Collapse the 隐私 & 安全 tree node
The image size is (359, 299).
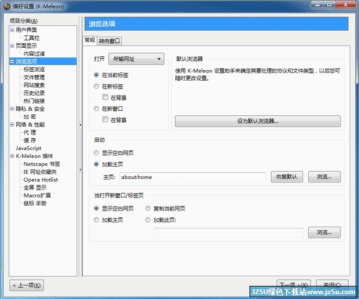point(12,109)
